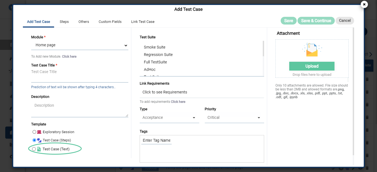Go to the Custom Fields tab
This screenshot has width=377, height=172.
110,21
